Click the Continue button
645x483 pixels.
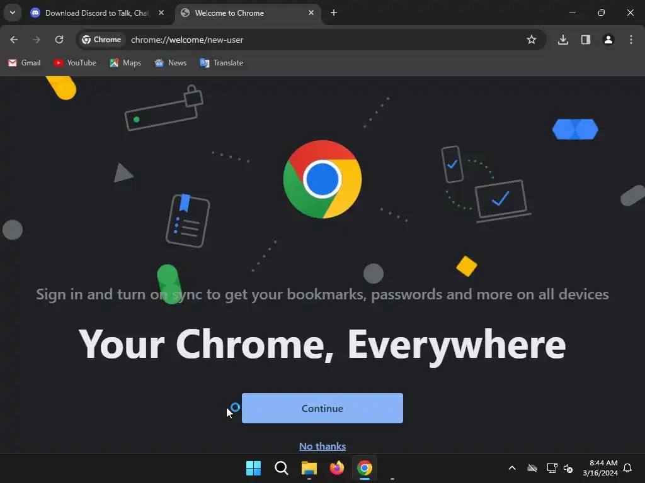point(322,408)
